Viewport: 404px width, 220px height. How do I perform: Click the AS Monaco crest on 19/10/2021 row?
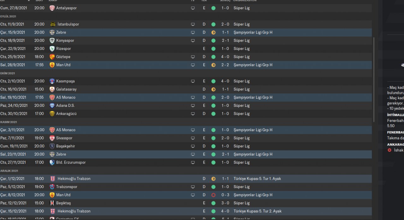pyautogui.click(x=52, y=97)
